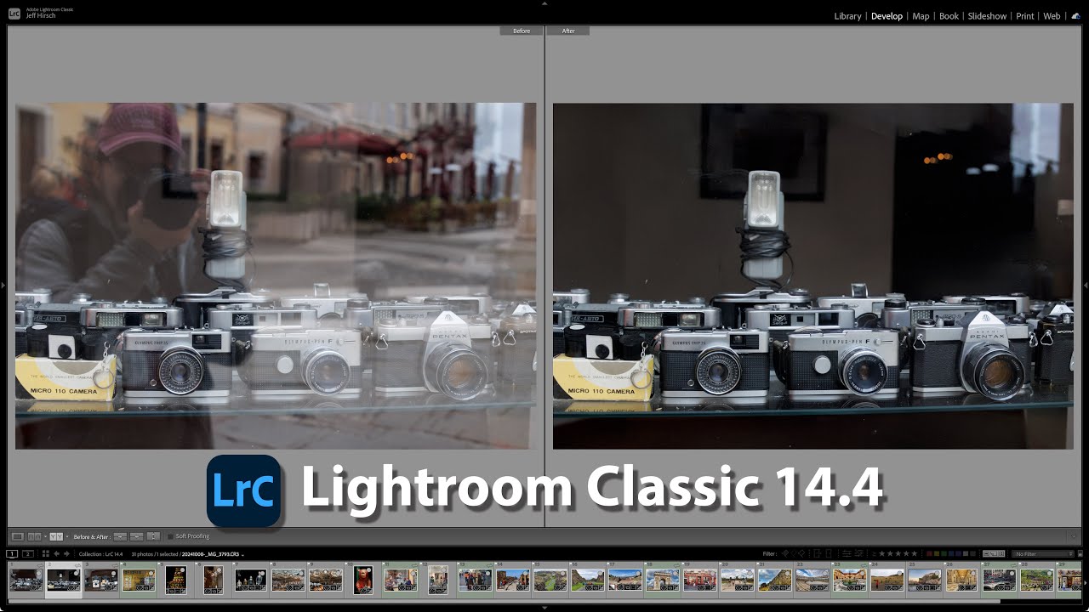Expand the top module picker panel arrow

(544, 3)
